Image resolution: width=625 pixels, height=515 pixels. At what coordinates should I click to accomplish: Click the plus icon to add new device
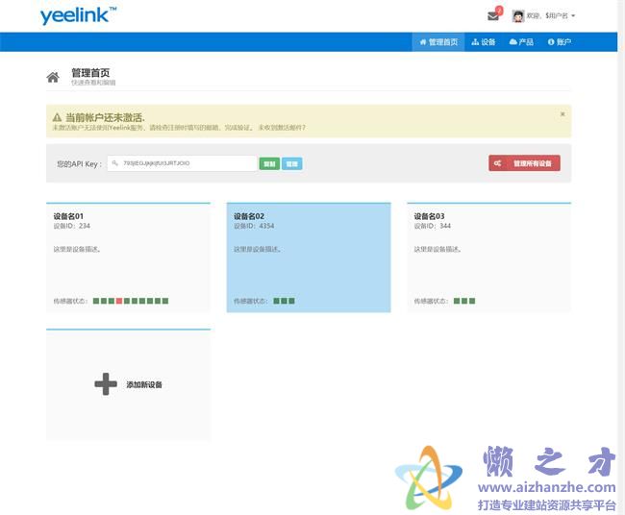pyautogui.click(x=106, y=384)
